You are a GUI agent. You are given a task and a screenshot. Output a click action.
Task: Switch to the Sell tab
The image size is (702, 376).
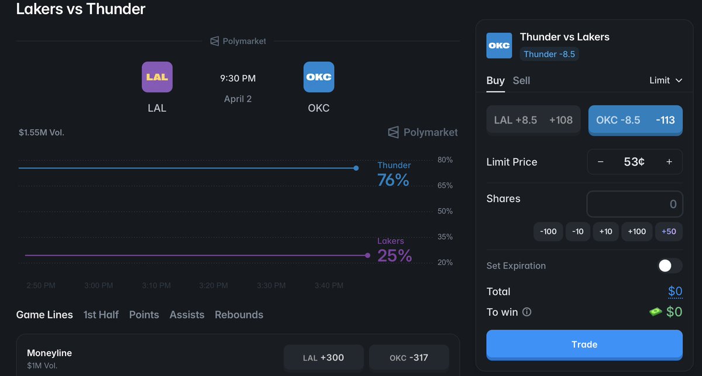click(521, 81)
